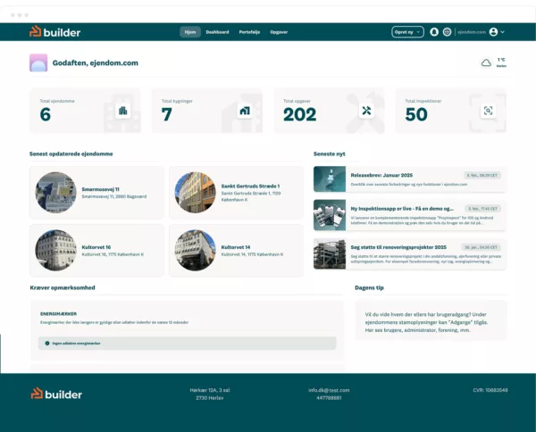Click the Releasebrev date badge
The image size is (536, 432).
tap(482, 175)
